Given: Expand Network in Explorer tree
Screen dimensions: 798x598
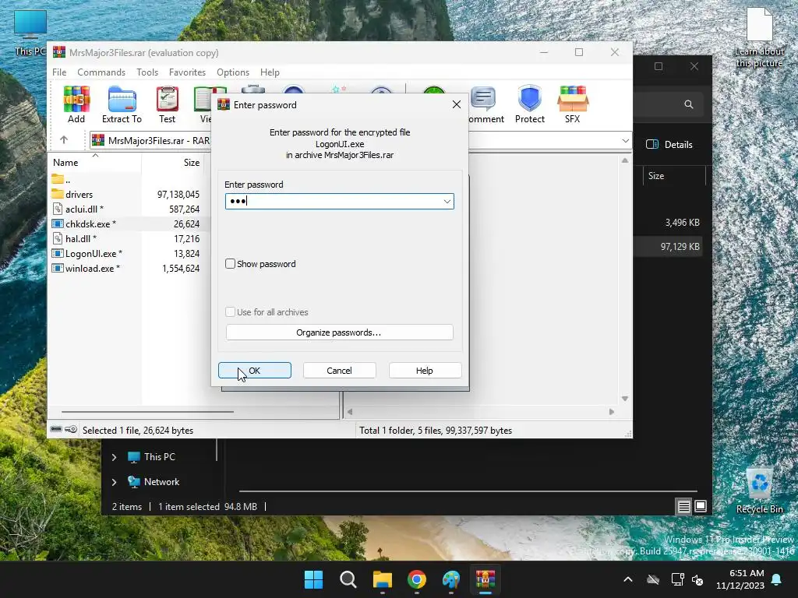Looking at the screenshot, I should (x=114, y=482).
